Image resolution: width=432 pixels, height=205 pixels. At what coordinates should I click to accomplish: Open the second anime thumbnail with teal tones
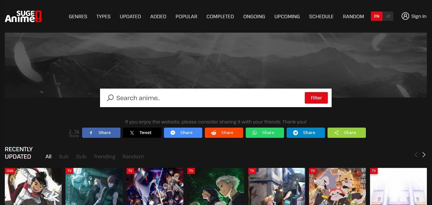(94, 186)
